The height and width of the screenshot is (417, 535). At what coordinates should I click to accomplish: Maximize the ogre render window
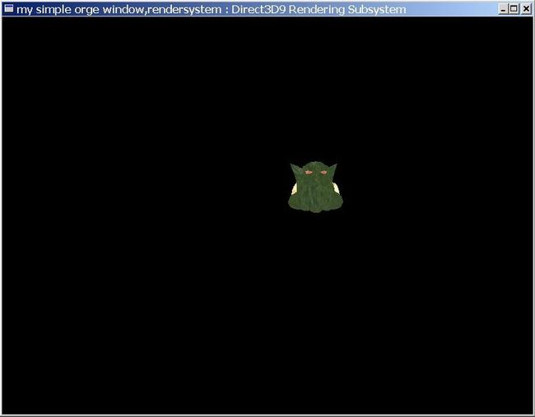(x=514, y=9)
